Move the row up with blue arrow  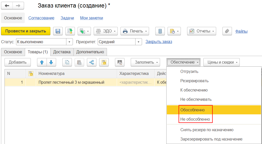[x=42, y=62]
